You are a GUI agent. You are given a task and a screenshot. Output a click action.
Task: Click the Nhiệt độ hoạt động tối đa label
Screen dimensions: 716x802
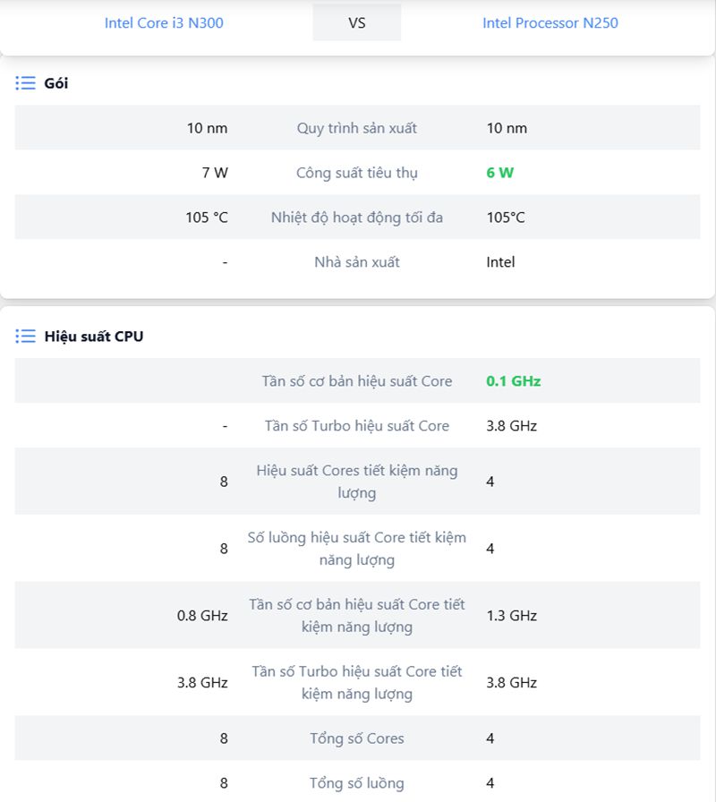tap(356, 218)
